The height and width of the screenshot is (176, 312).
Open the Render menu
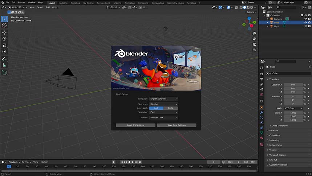click(21, 3)
